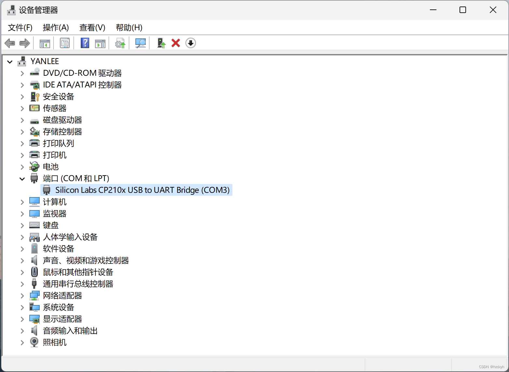Image resolution: width=509 pixels, height=372 pixels.
Task: Click the Device Manager title bar icon
Action: point(11,10)
